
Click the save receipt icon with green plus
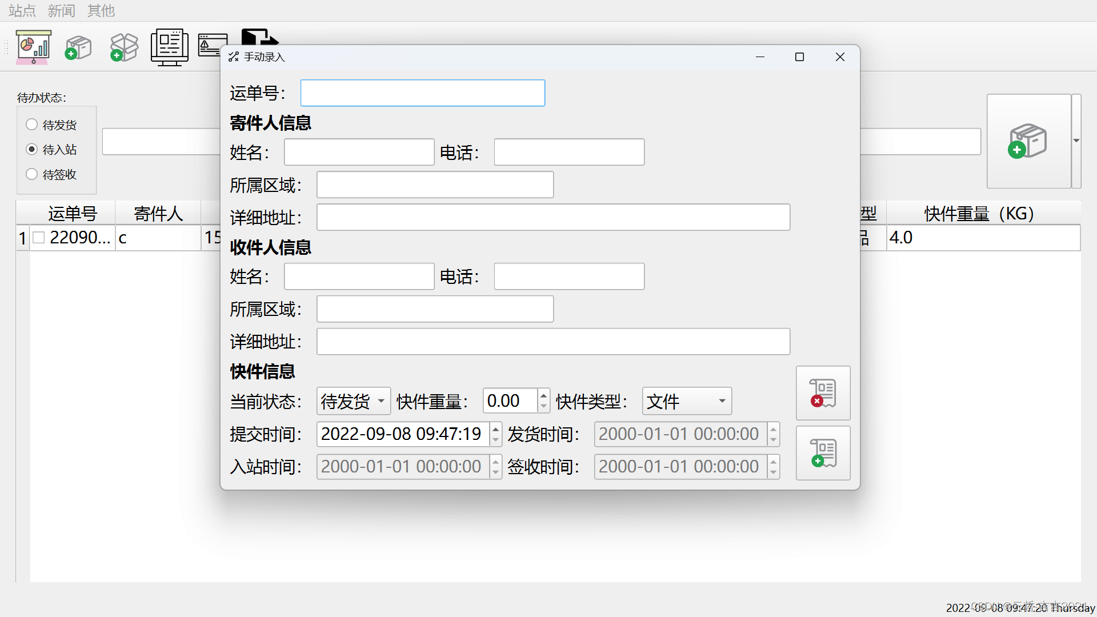click(823, 453)
